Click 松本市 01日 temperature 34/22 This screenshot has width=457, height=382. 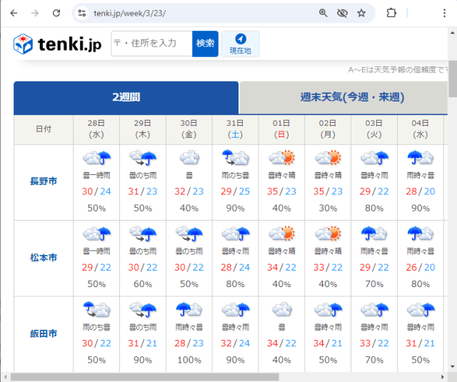point(281,267)
